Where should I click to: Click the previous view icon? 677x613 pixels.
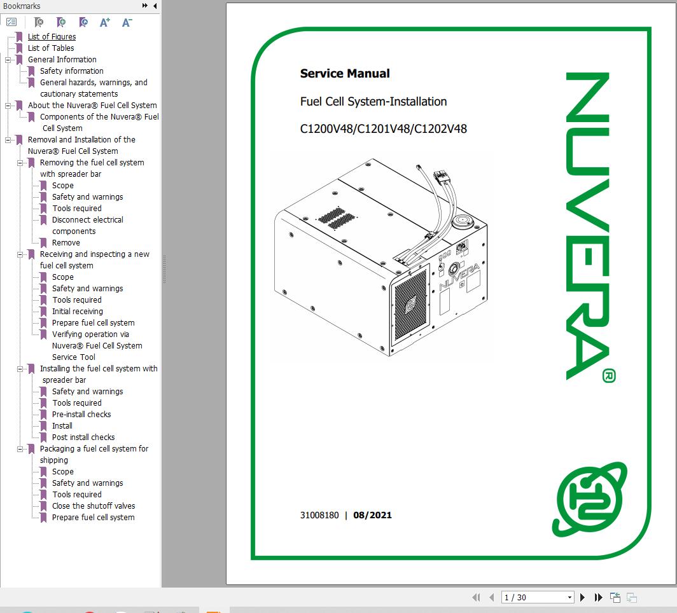point(615,598)
